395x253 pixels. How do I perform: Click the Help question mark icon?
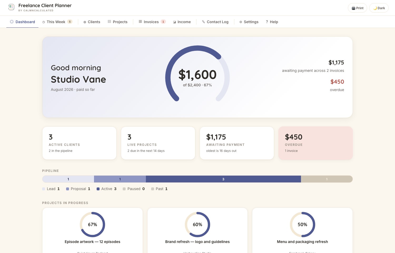tap(267, 22)
